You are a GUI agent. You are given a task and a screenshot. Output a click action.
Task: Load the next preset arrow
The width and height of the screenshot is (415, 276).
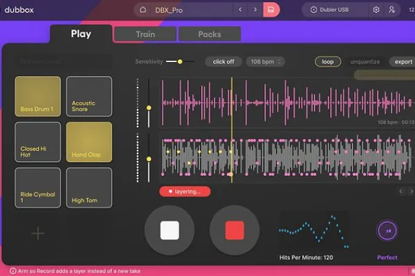click(x=255, y=10)
